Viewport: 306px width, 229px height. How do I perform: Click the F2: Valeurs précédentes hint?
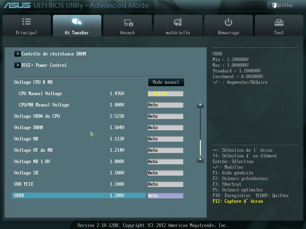click(x=240, y=179)
